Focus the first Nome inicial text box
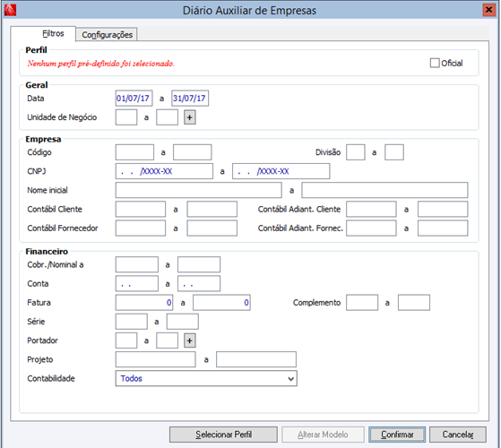501x448 pixels. [x=198, y=190]
